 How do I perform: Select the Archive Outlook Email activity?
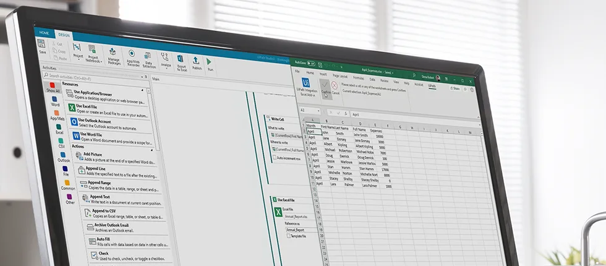pyautogui.click(x=127, y=228)
